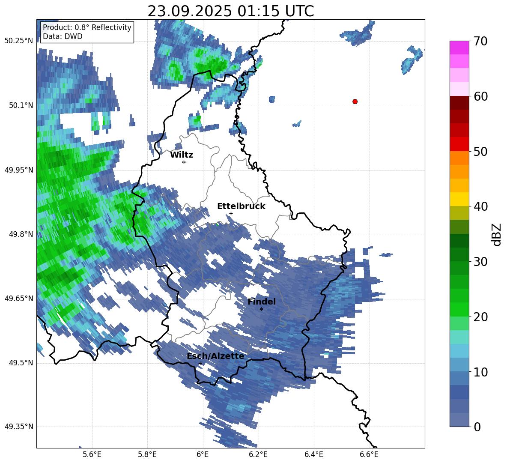Click the title 23.09.2025 01:15 UTC
Image resolution: width=507 pixels, height=463 pixels.
coord(230,11)
